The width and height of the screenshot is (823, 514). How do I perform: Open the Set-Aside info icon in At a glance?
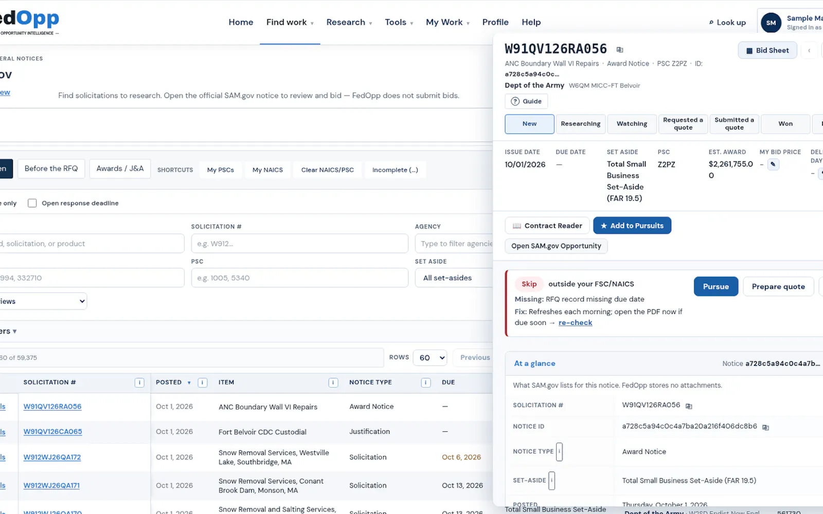click(x=551, y=481)
